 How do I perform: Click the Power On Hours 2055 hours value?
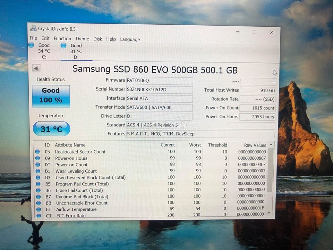pyautogui.click(x=257, y=117)
